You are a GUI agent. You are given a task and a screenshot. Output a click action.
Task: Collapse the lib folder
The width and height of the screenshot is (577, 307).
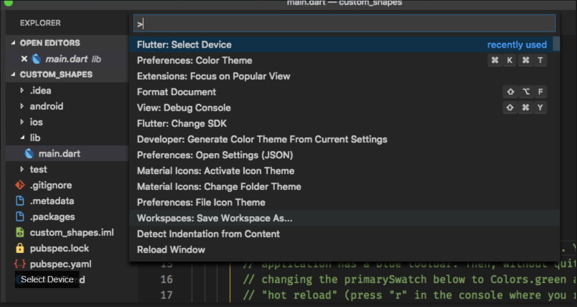point(22,138)
